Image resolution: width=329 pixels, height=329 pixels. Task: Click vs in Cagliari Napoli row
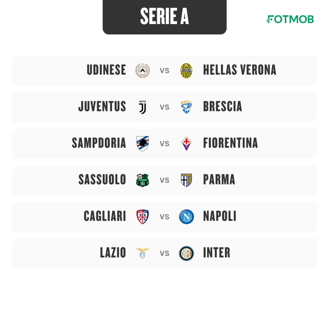click(164, 217)
